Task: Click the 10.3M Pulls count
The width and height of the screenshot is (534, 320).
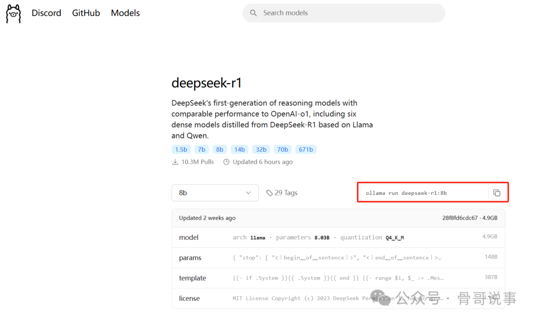Action: point(193,162)
